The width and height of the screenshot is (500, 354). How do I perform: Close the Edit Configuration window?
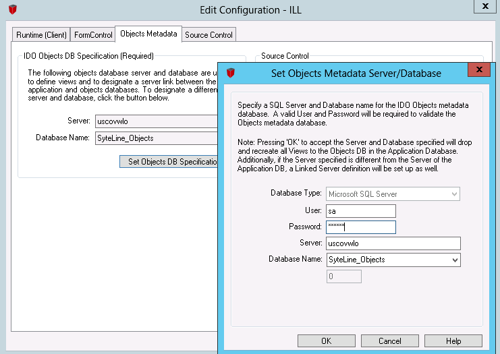coord(482,5)
